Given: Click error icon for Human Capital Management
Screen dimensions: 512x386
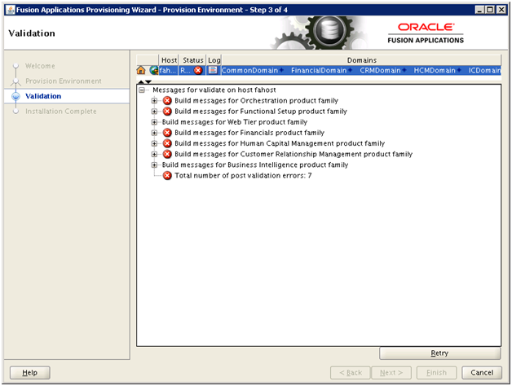Looking at the screenshot, I should click(167, 143).
